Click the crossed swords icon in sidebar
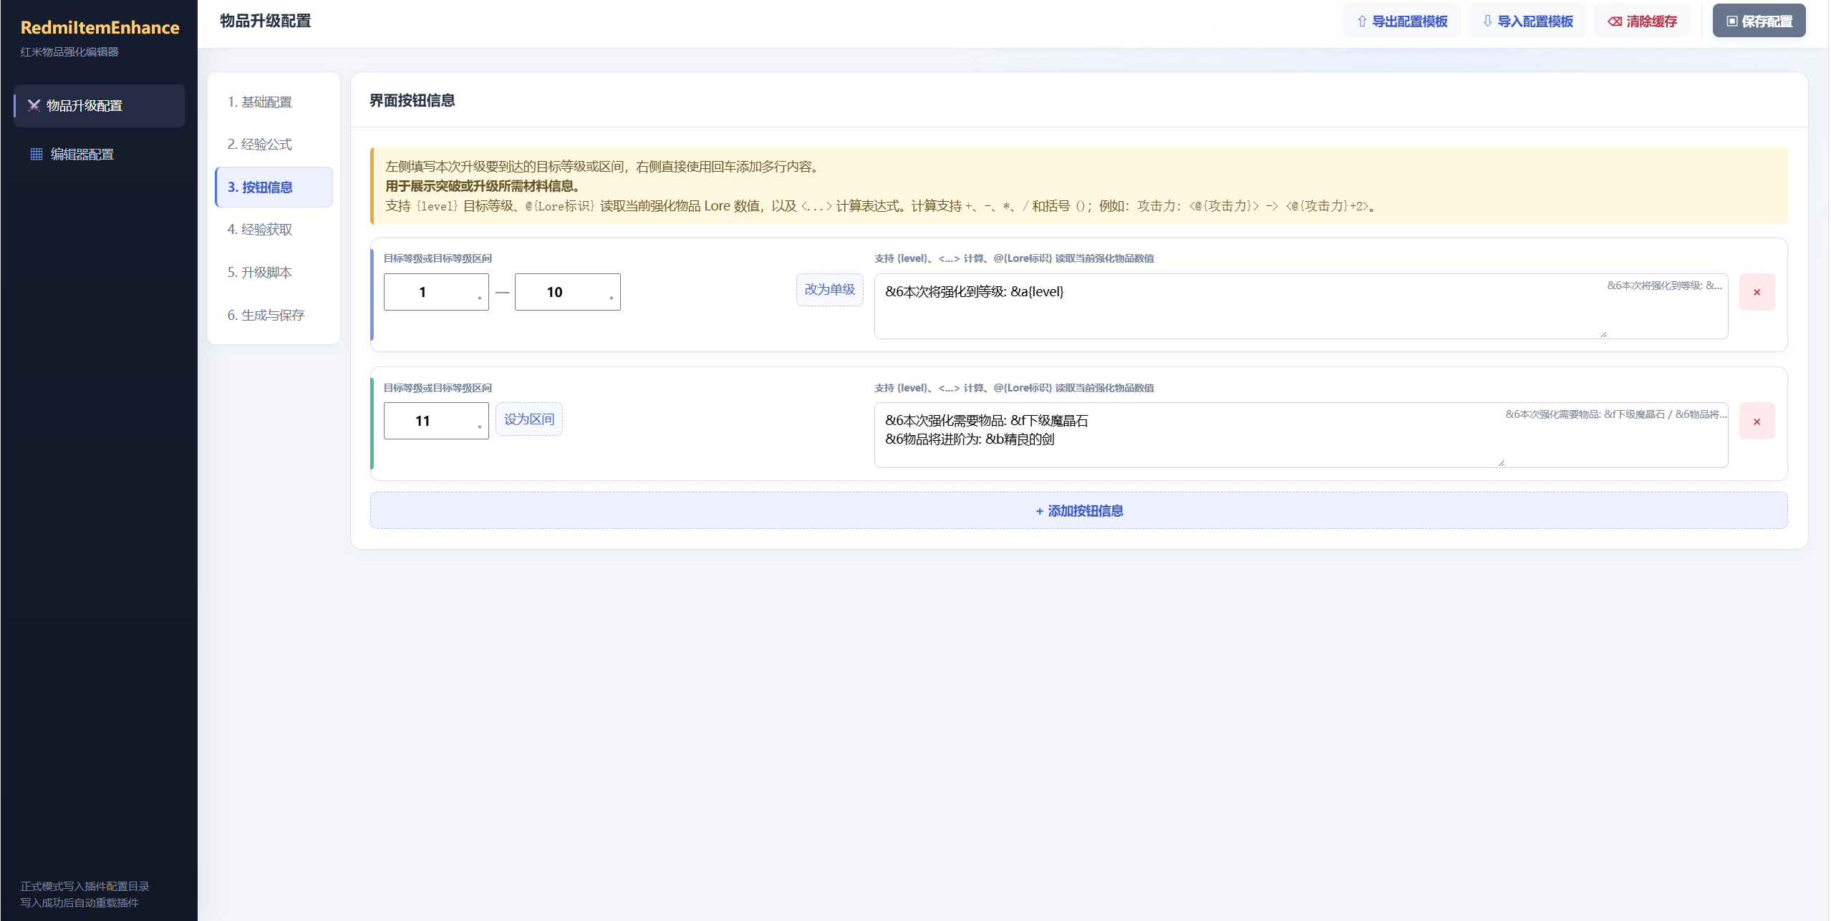The image size is (1831, 921). click(34, 106)
